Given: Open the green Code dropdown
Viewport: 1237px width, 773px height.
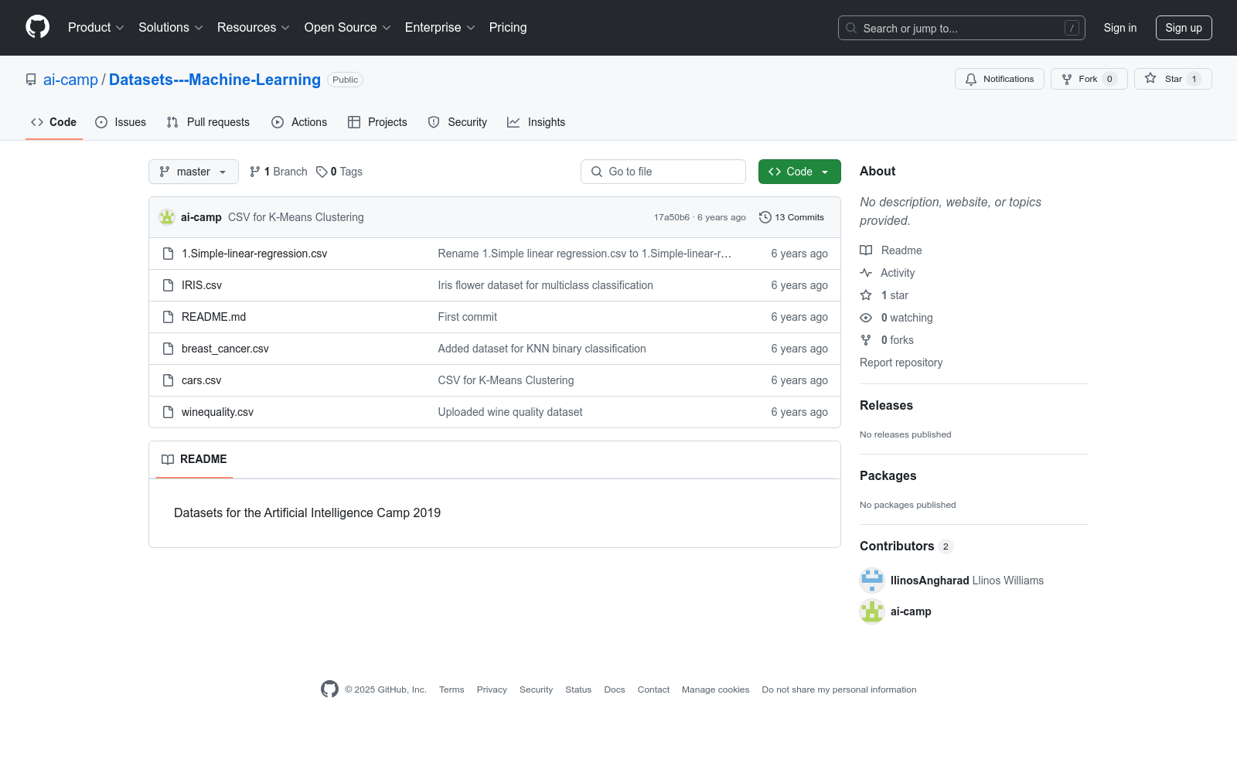Looking at the screenshot, I should pos(799,172).
